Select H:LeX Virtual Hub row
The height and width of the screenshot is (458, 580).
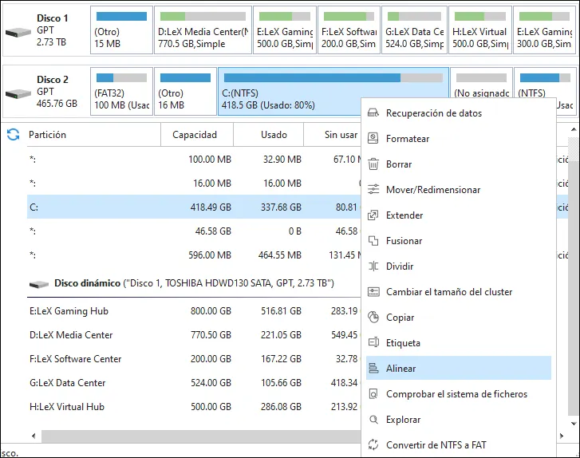(194, 407)
